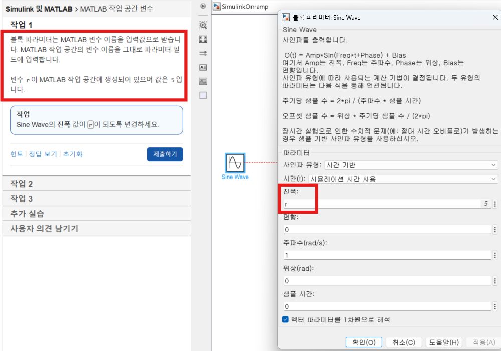Toggle the sample time display arrows icon

[x=203, y=53]
